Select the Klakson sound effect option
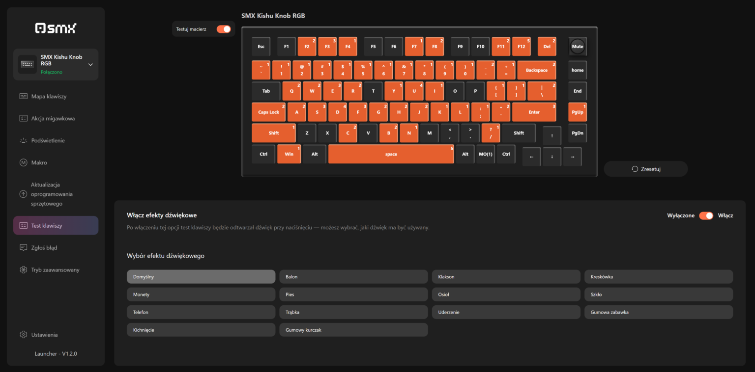This screenshot has width=755, height=372. pos(506,276)
